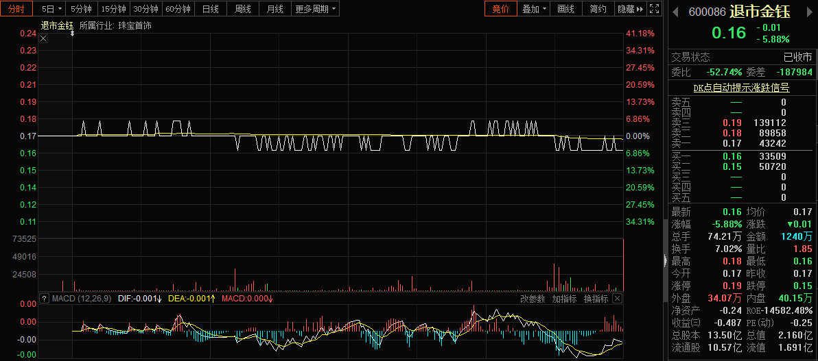818x361 pixels.
Task: Click the 0.24 price axis label
Action: pos(28,34)
